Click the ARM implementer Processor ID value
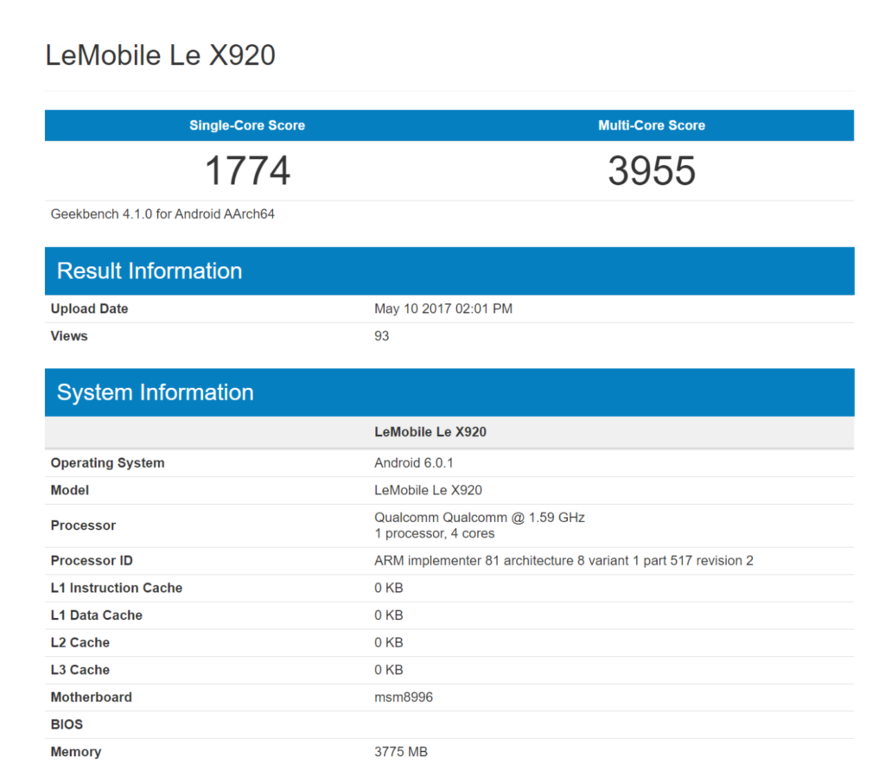This screenshot has width=885, height=777. (563, 561)
